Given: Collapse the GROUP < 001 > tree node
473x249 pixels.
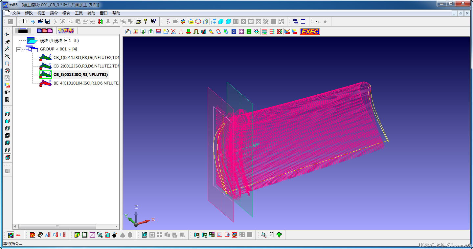Looking at the screenshot, I should pos(19,49).
